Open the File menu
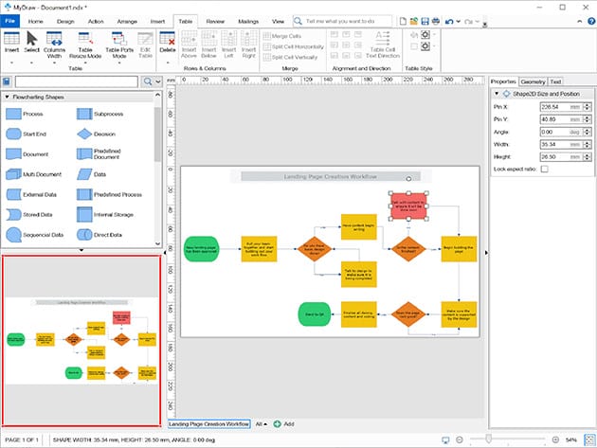The width and height of the screenshot is (597, 448). (x=10, y=19)
